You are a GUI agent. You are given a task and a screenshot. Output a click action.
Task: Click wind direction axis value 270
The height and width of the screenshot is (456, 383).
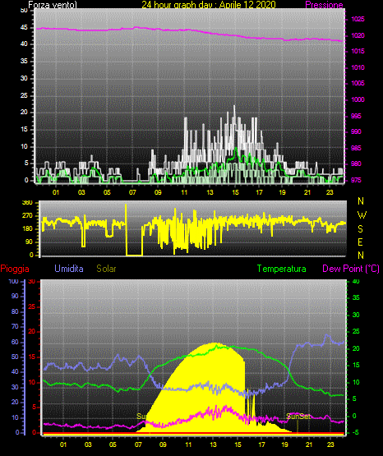click(x=27, y=216)
